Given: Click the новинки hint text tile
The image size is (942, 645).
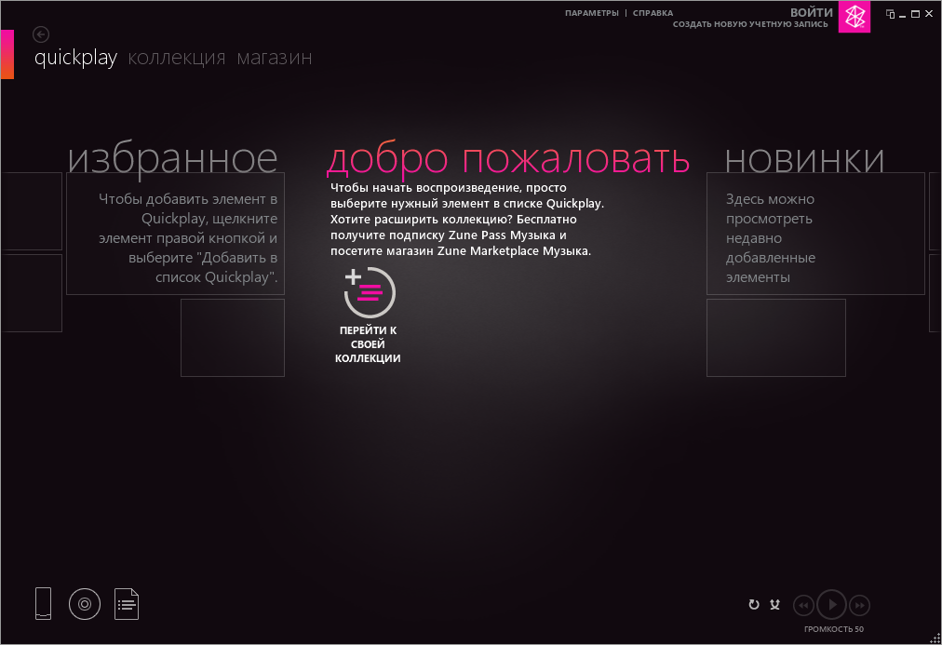Looking at the screenshot, I should [x=815, y=234].
